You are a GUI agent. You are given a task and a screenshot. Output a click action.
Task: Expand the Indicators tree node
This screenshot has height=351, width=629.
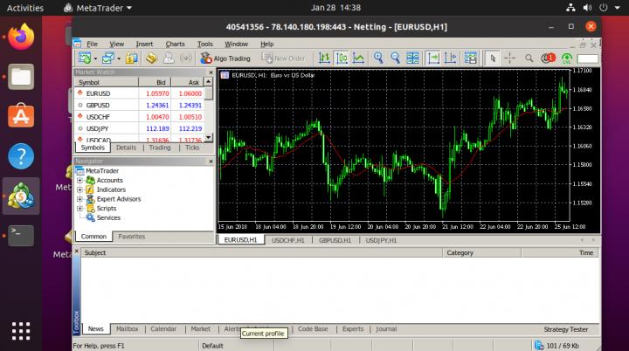coord(79,189)
